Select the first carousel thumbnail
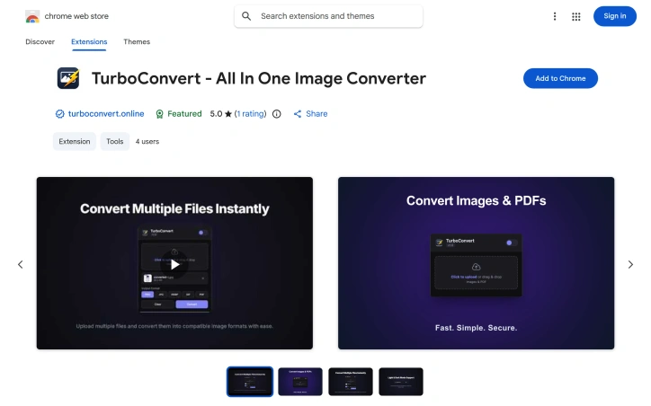 coord(250,382)
